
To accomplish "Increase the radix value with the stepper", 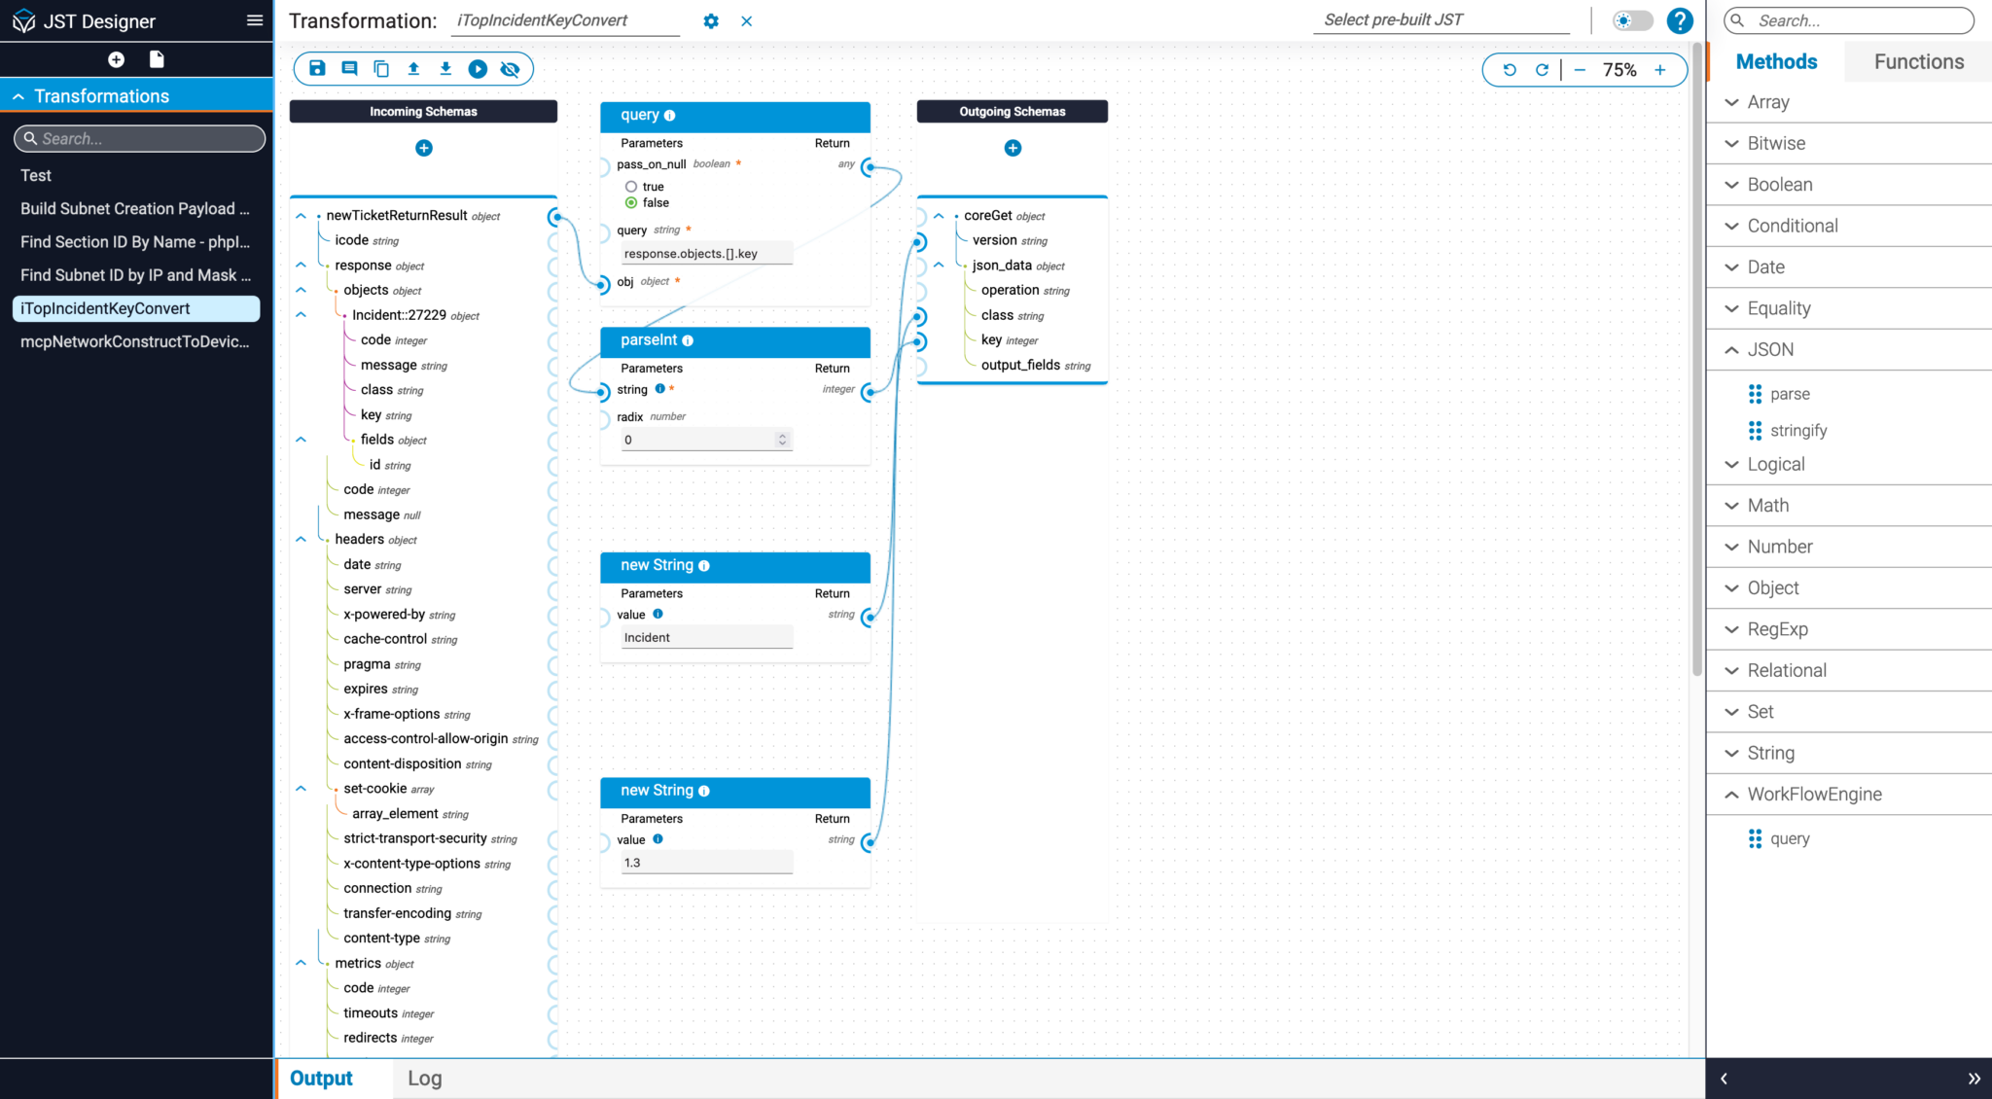I will 782,434.
